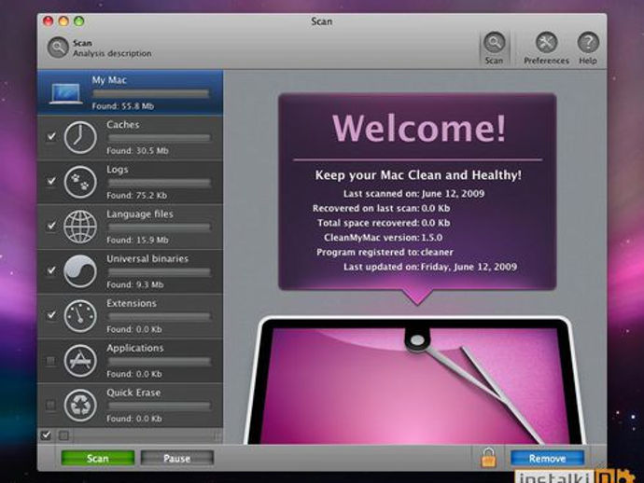Click the Universal binaries yin-yang icon

pos(80,271)
